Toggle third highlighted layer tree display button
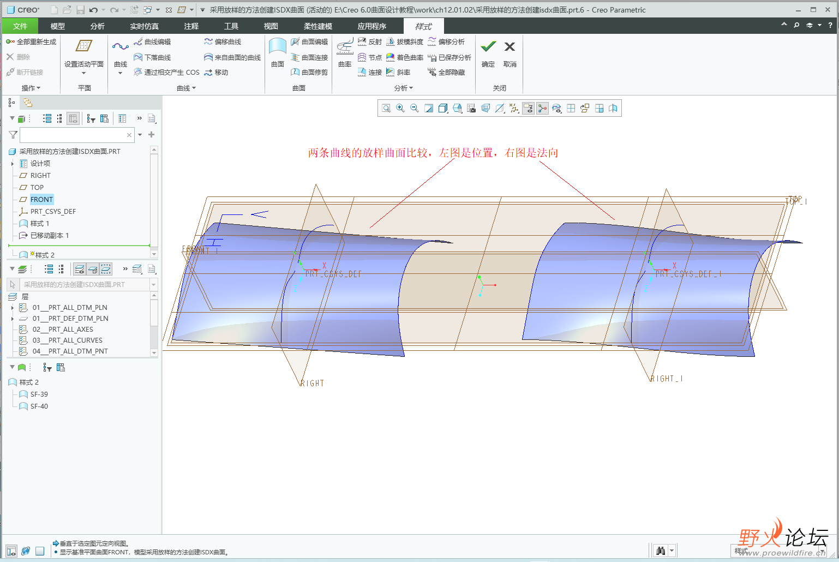Screen dimensions: 839x562 (x=106, y=269)
